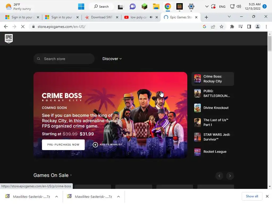The width and height of the screenshot is (272, 204).
Task: Open Settings gear on taskbar
Action: point(191,7)
